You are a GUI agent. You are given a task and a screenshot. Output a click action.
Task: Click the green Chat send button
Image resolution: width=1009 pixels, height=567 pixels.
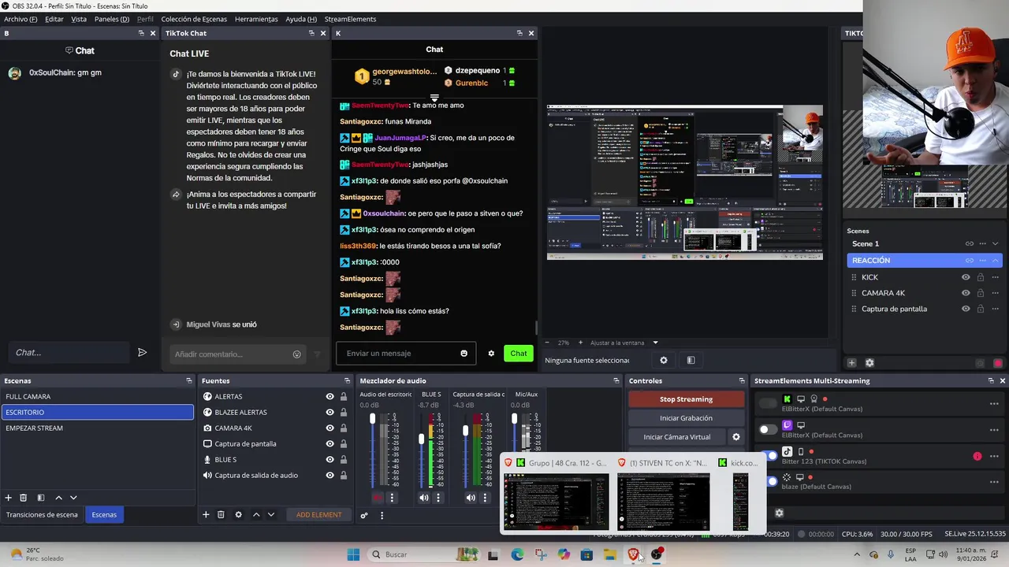click(519, 354)
